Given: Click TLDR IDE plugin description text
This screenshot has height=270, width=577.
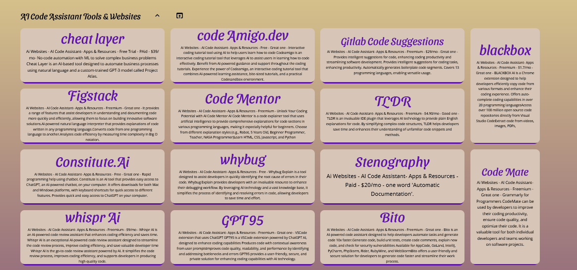Looking at the screenshot, I should point(392,124).
